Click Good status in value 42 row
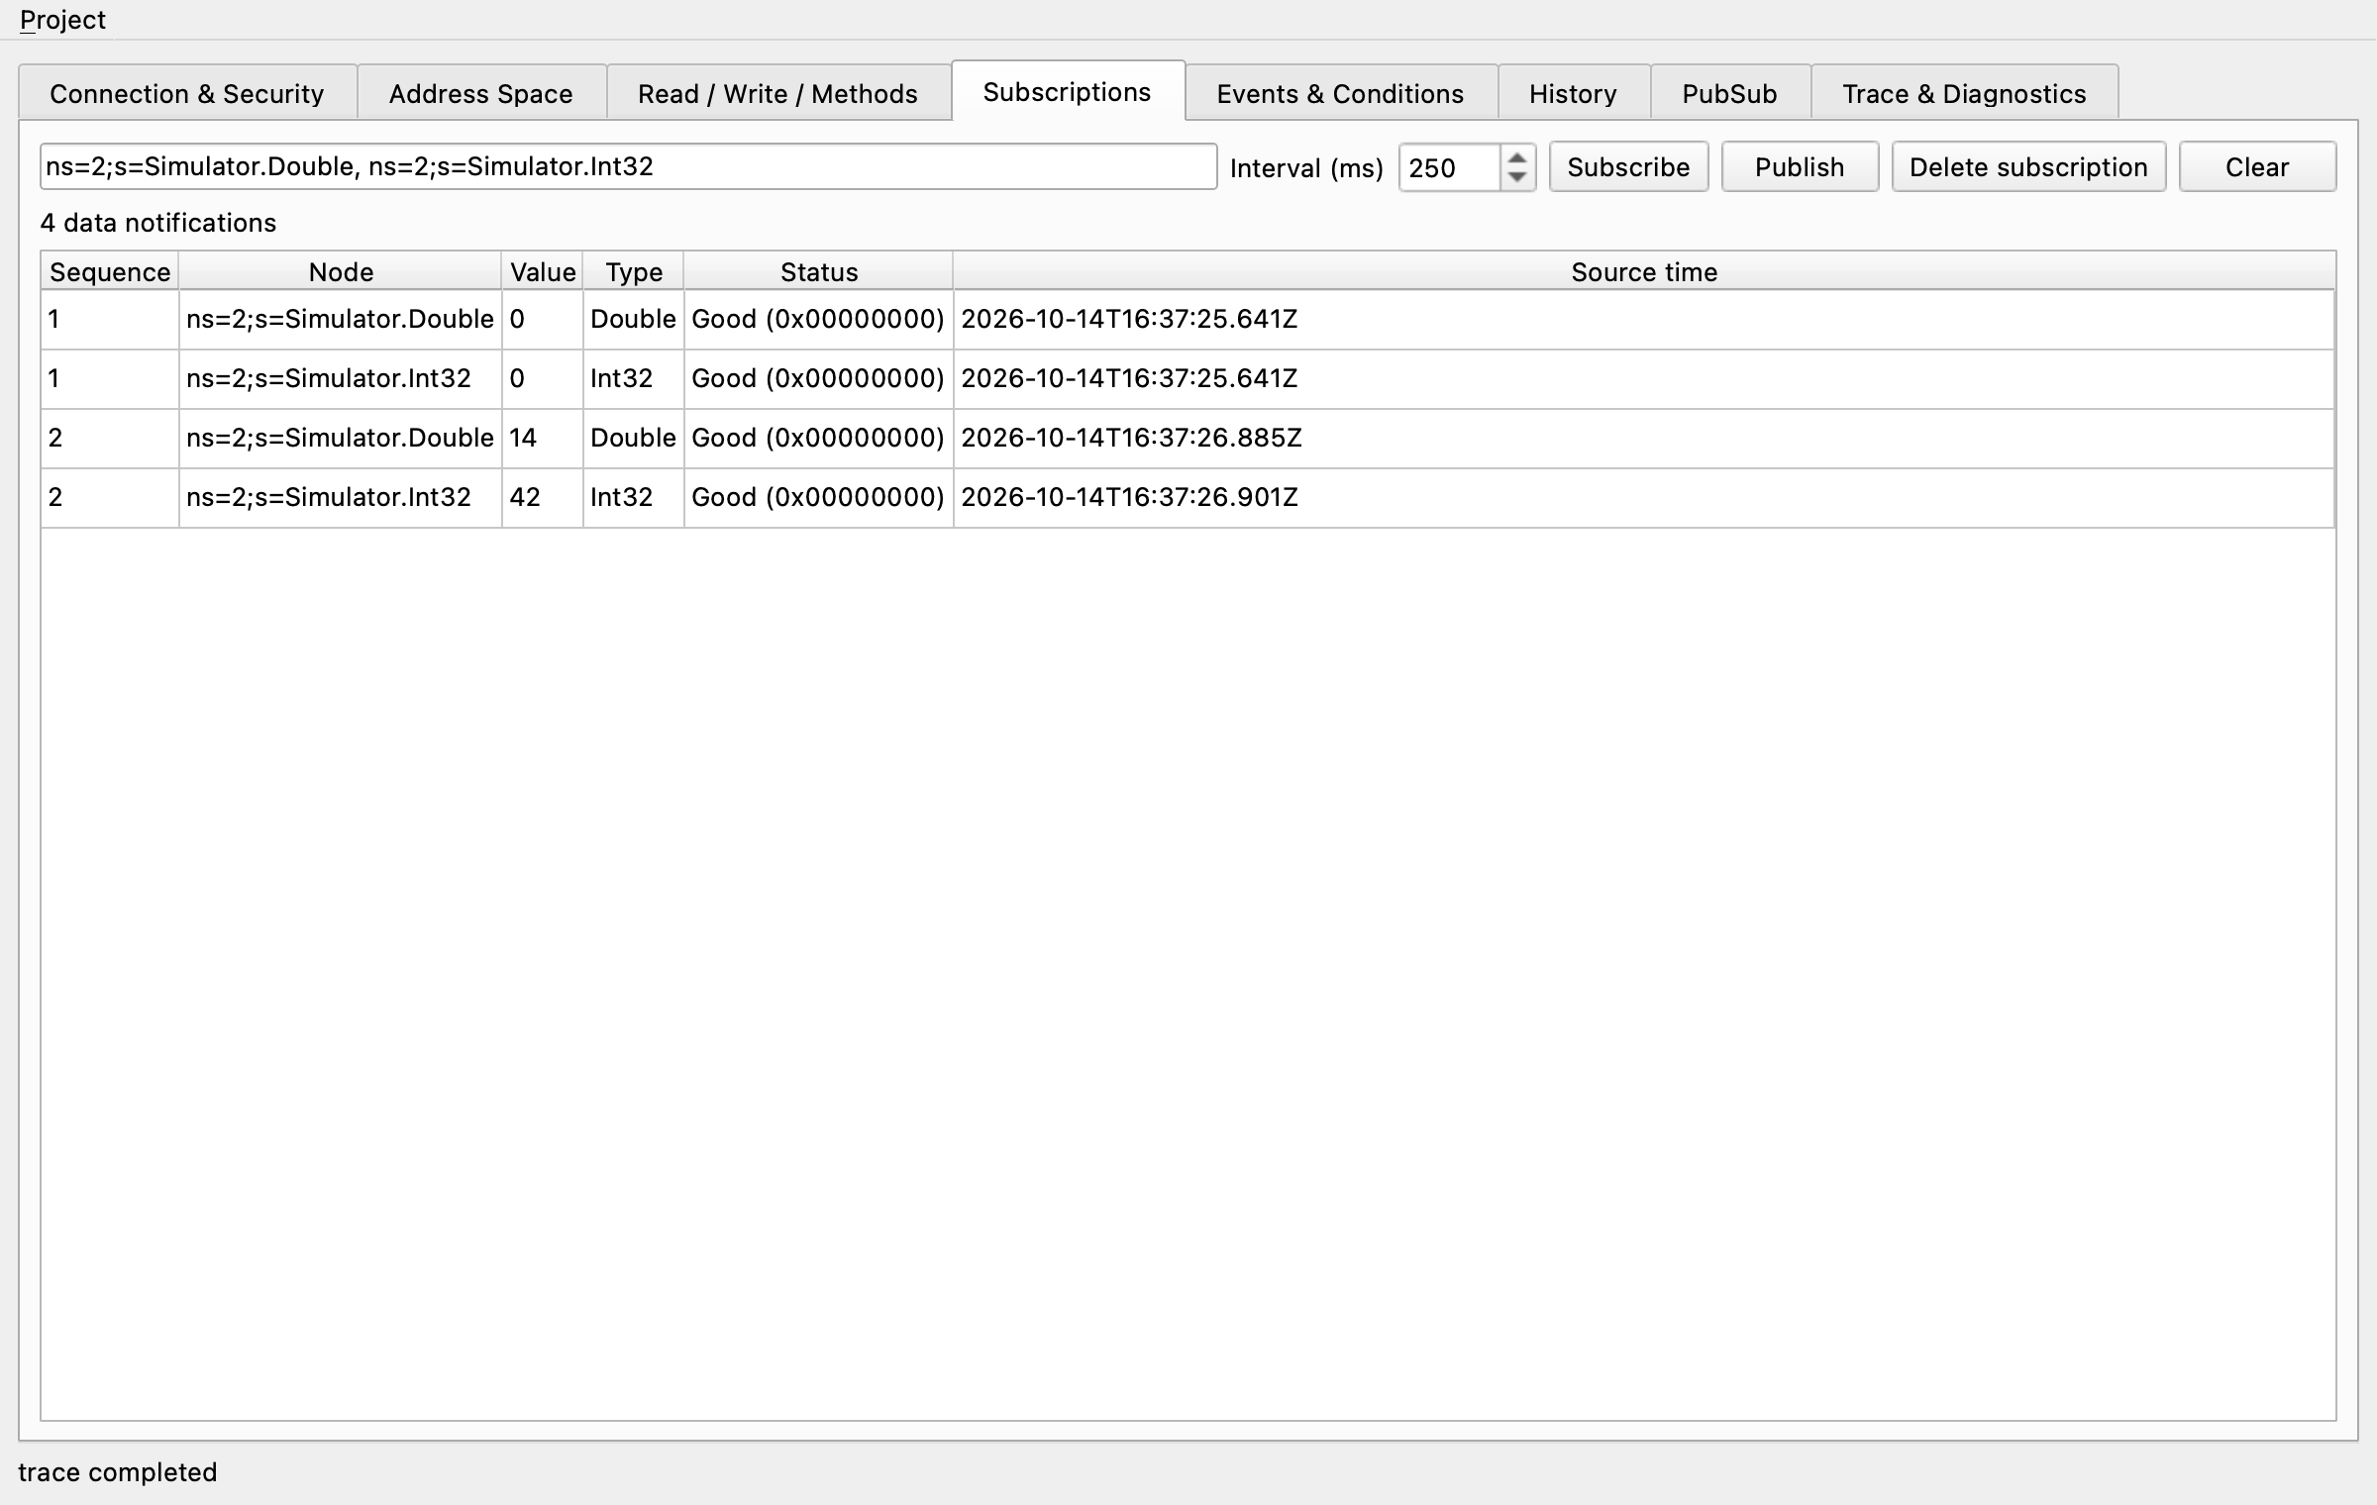The width and height of the screenshot is (2377, 1505). point(818,497)
